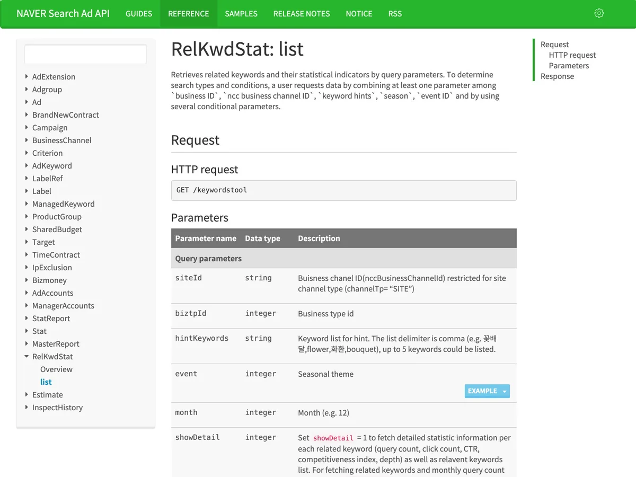Collapse the RelKwdStat tree node
This screenshot has height=477, width=636.
26,357
